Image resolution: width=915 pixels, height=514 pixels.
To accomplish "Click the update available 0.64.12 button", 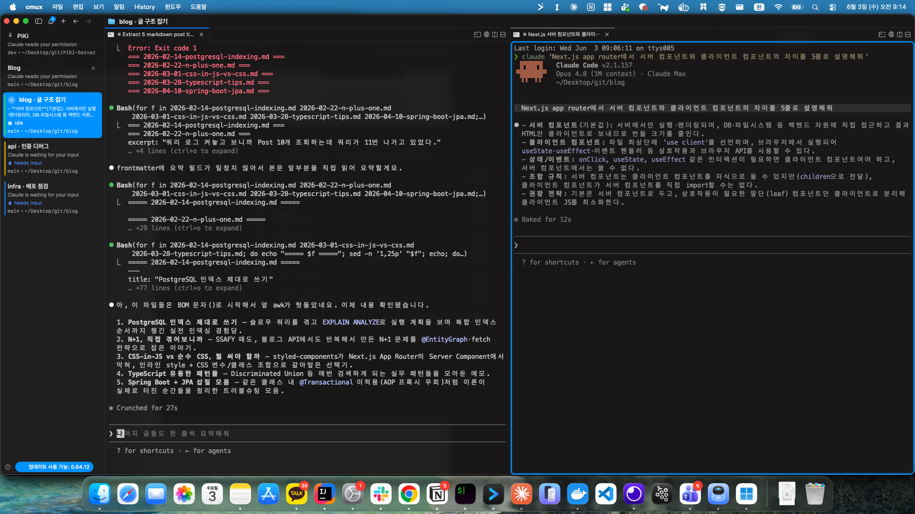I will point(54,467).
